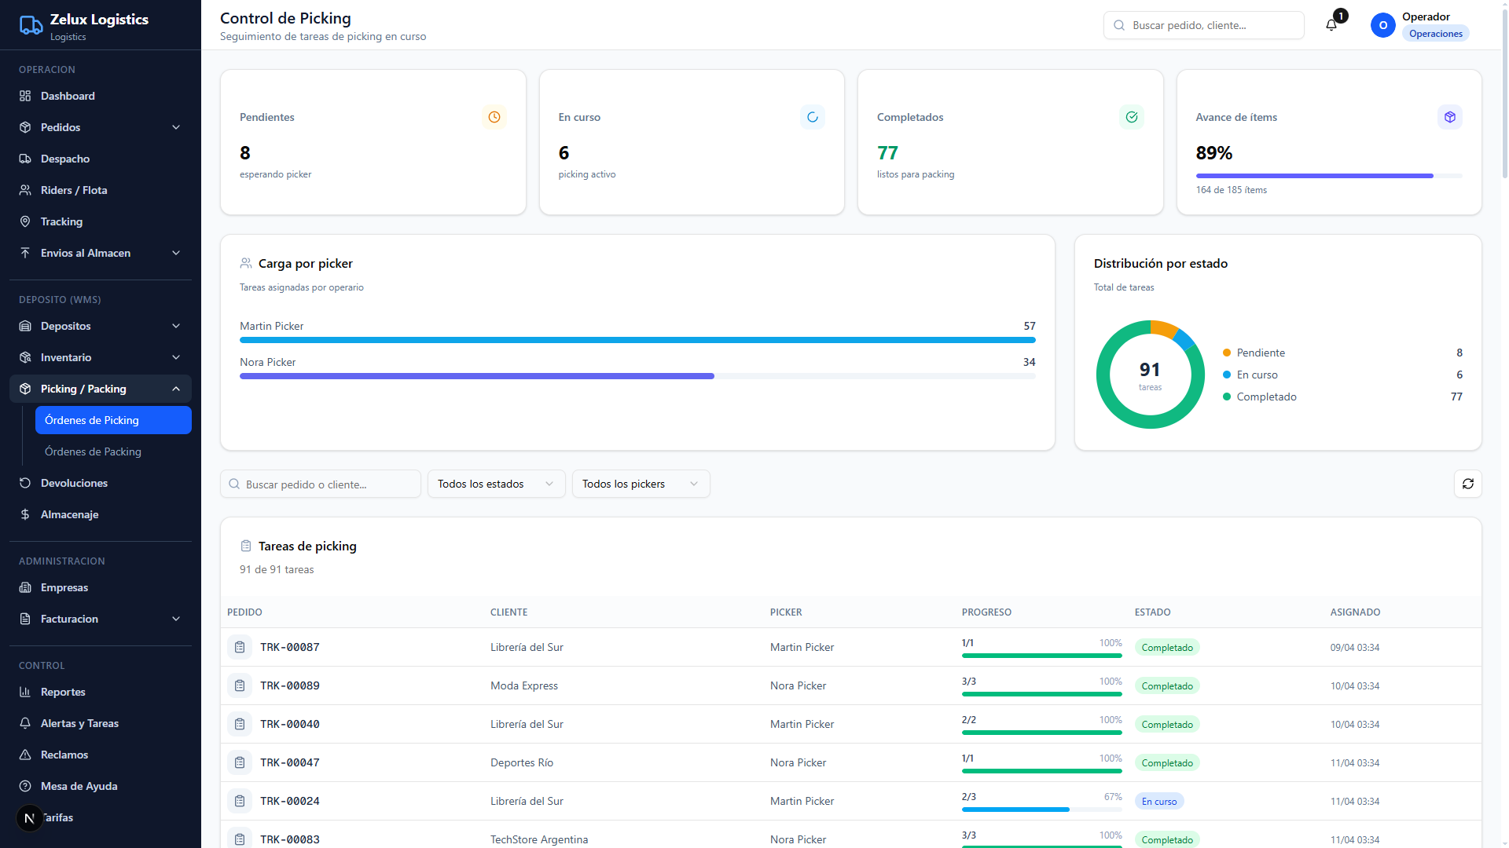Open the Despacho section
1509x848 pixels.
point(101,159)
